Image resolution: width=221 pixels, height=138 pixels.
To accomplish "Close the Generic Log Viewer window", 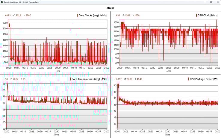I will (218, 2).
